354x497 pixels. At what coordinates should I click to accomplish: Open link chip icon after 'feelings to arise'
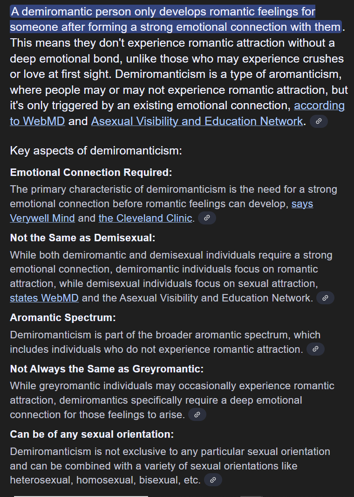point(197,414)
